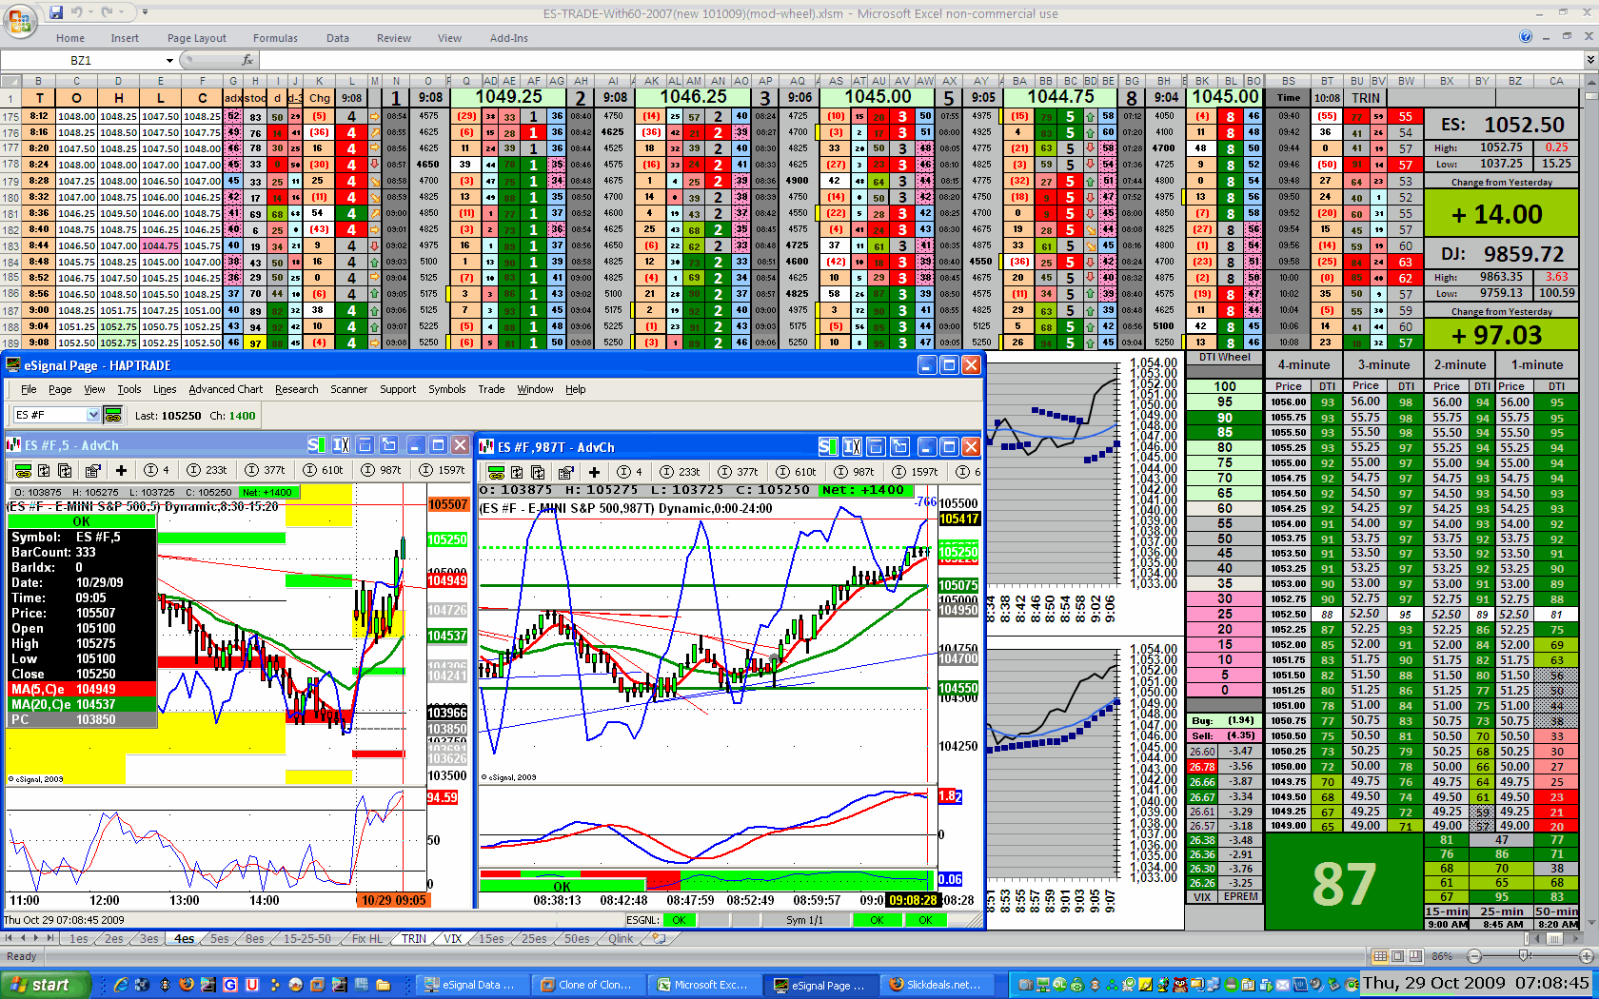The image size is (1599, 999).
Task: Click link icon in ES #F,987T chart toolbar
Action: [x=496, y=472]
